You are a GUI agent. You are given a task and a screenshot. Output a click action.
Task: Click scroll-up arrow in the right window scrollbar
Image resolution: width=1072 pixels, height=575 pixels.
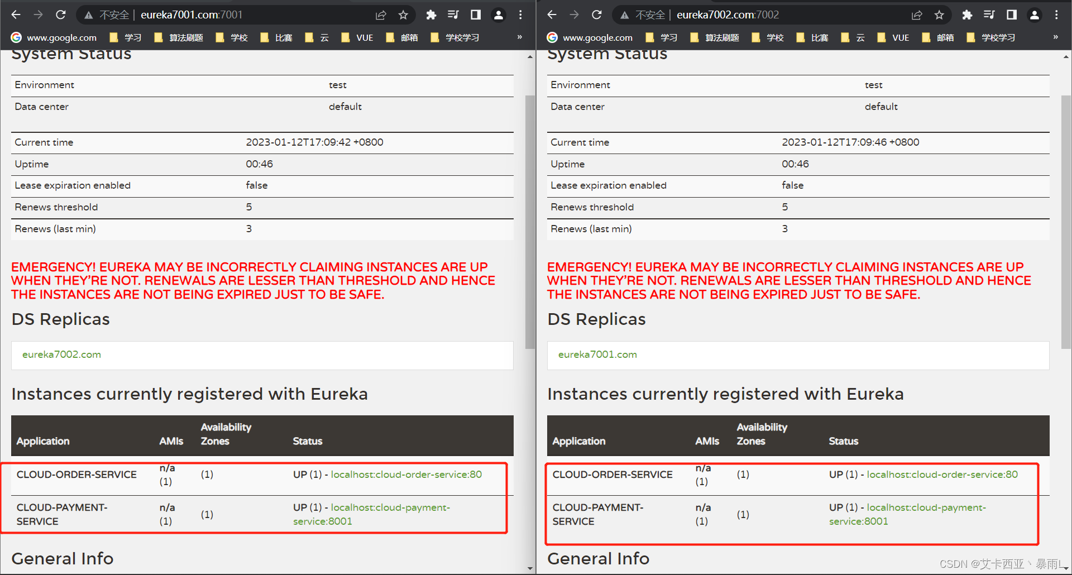1066,56
